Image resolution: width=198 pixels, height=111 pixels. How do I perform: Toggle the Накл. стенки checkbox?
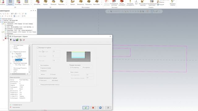(x=69, y=72)
